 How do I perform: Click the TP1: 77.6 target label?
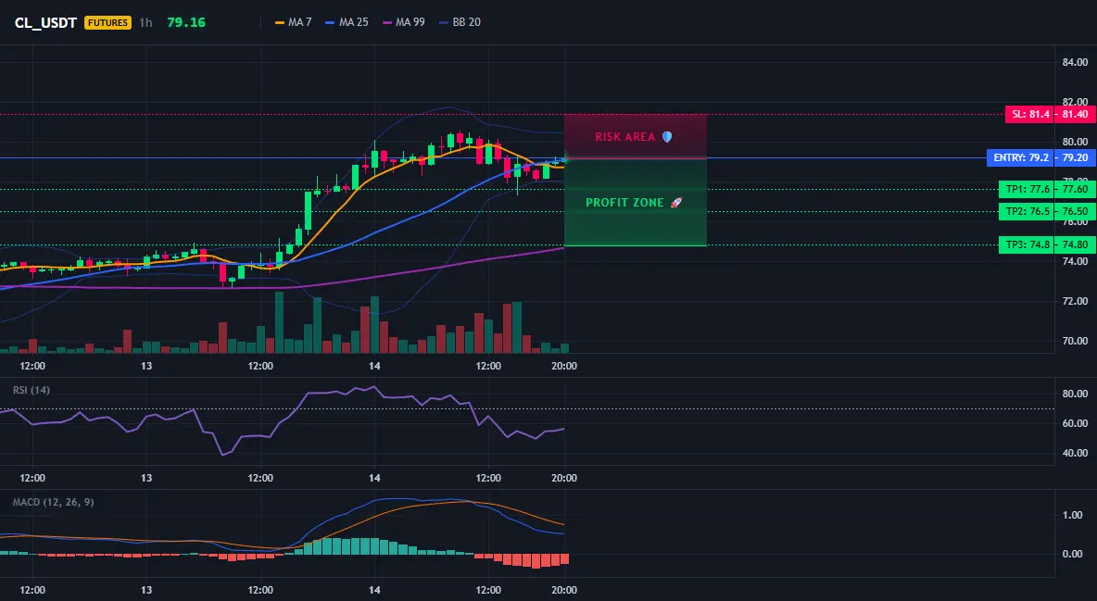point(1027,189)
